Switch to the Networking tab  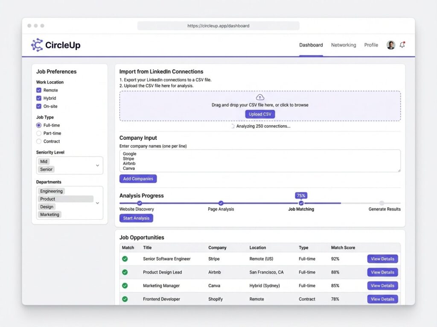[x=343, y=45]
